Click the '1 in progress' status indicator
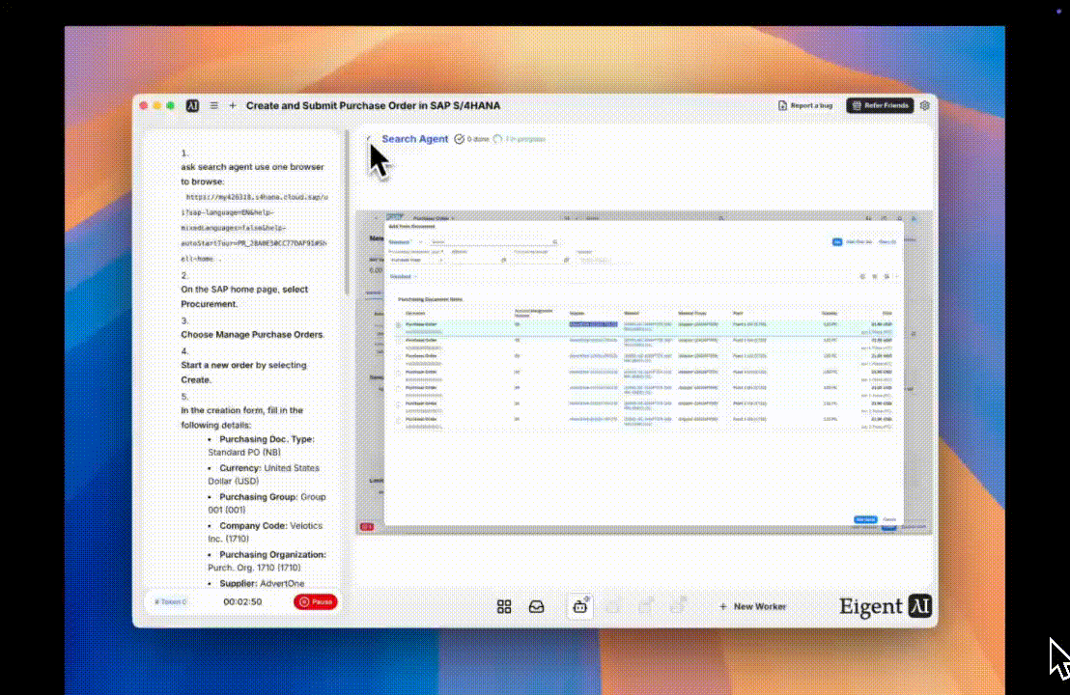This screenshot has width=1070, height=695. point(520,139)
